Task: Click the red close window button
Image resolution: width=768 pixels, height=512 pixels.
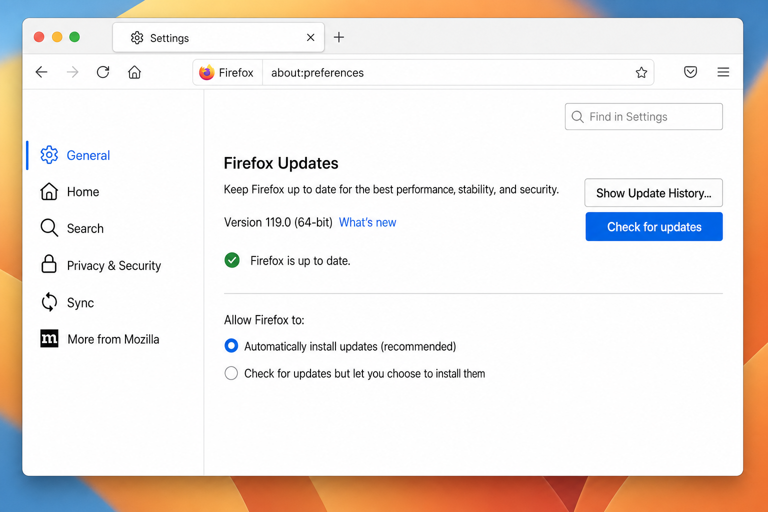Action: point(39,37)
